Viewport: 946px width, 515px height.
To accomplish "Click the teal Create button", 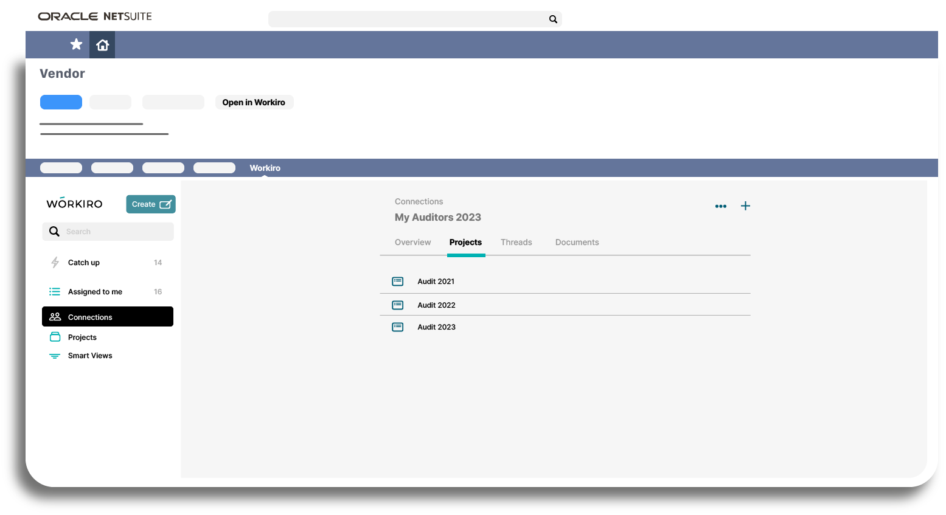I will point(150,204).
